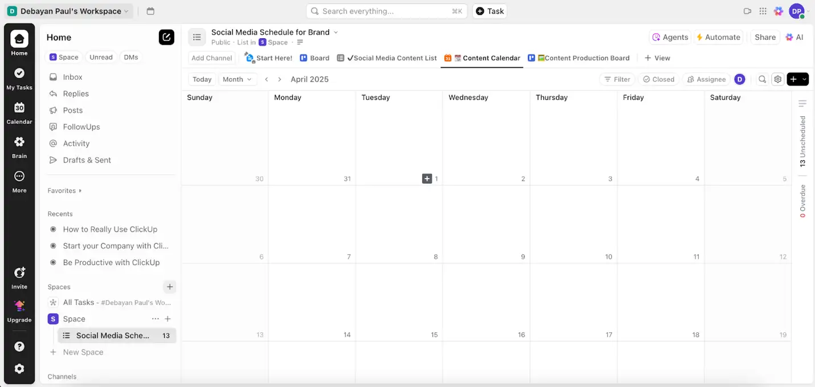The image size is (815, 387).
Task: Click the search magnifier in calendar toolbar
Action: (762, 79)
